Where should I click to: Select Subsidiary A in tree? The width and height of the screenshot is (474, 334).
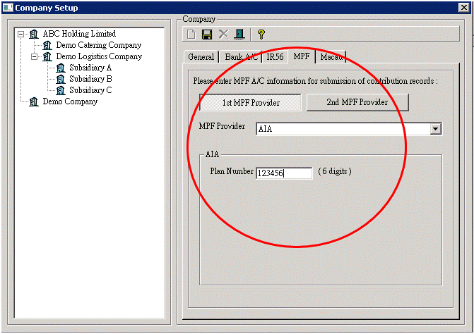[x=90, y=68]
